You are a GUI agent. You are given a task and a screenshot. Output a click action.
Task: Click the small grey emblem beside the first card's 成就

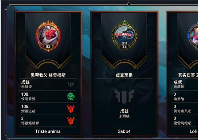point(71,84)
